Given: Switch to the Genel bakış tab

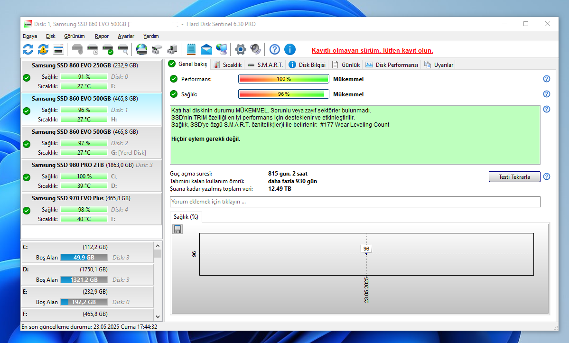Looking at the screenshot, I should [x=188, y=64].
